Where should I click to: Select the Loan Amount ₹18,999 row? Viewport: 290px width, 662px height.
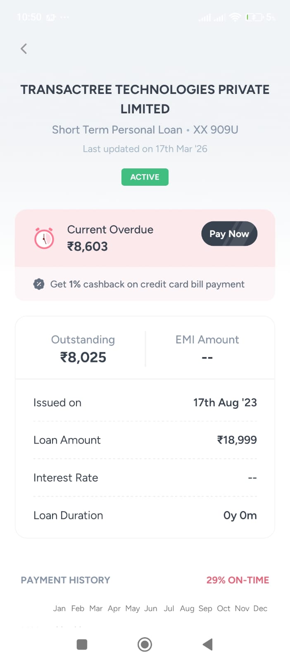tap(145, 440)
